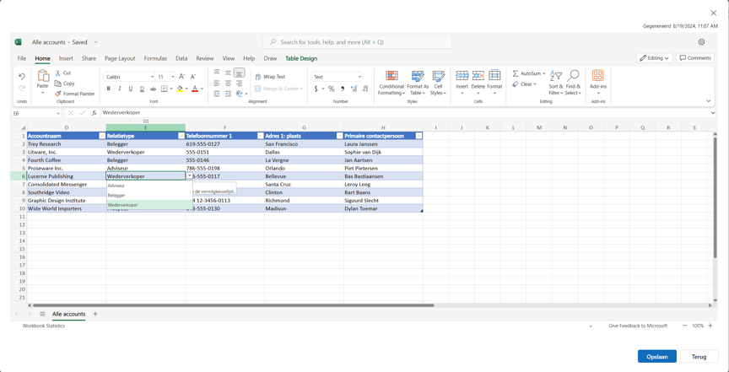Decrease the font size

[193, 77]
